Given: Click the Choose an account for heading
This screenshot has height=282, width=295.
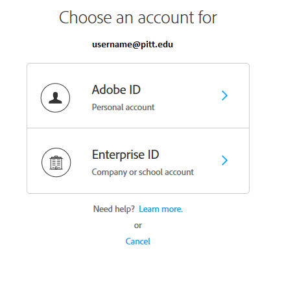Looking at the screenshot, I should [x=138, y=18].
